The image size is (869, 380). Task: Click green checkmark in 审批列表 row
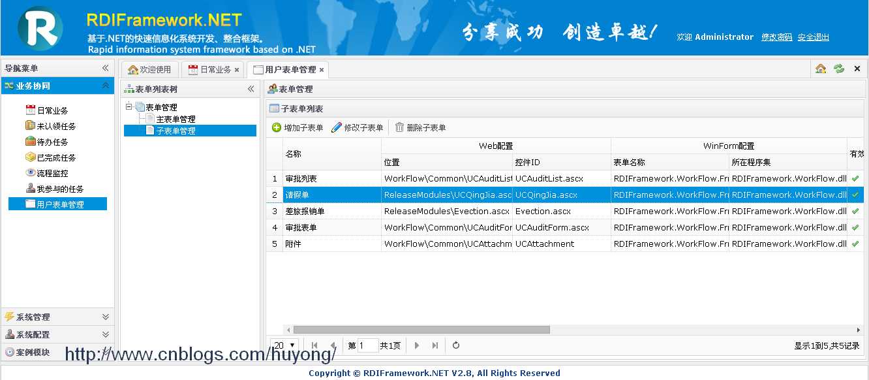coord(855,178)
